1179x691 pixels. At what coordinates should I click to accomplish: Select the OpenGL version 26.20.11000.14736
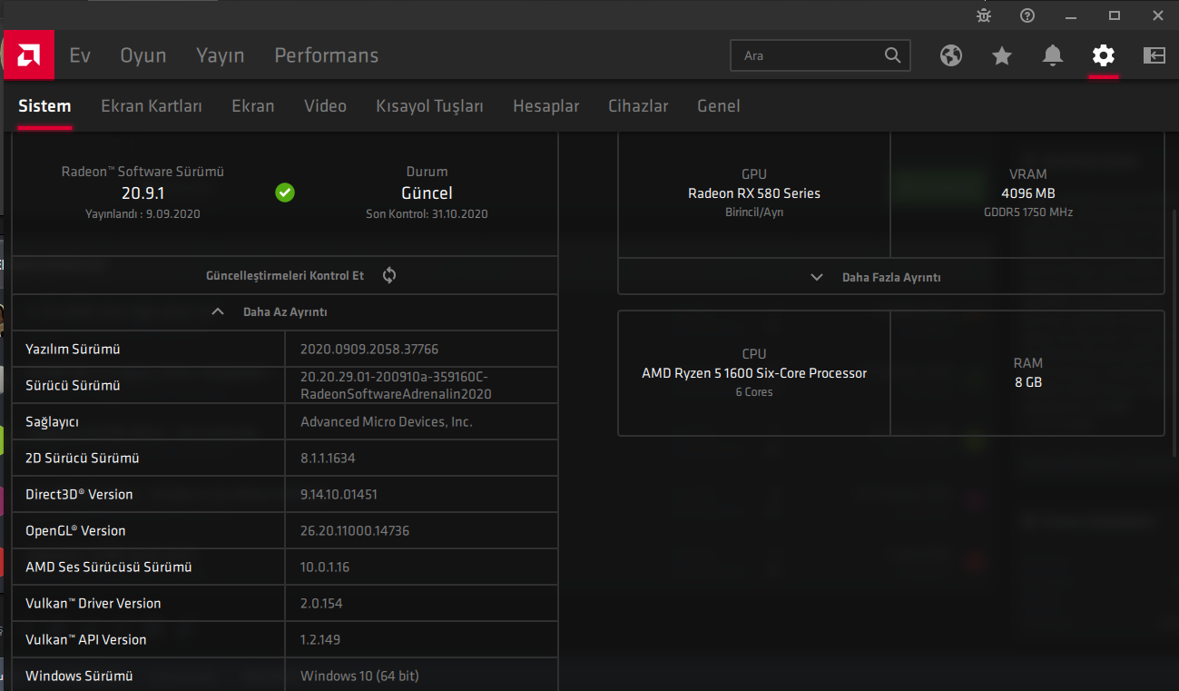pos(355,530)
